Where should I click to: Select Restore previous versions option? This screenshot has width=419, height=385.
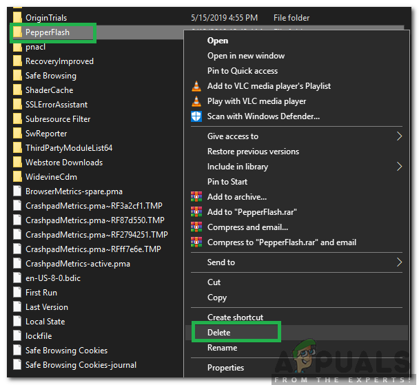click(x=253, y=152)
